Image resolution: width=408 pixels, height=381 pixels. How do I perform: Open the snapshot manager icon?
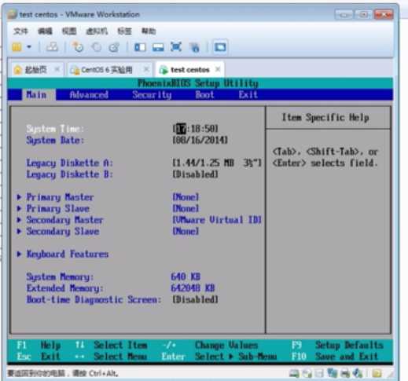114,47
